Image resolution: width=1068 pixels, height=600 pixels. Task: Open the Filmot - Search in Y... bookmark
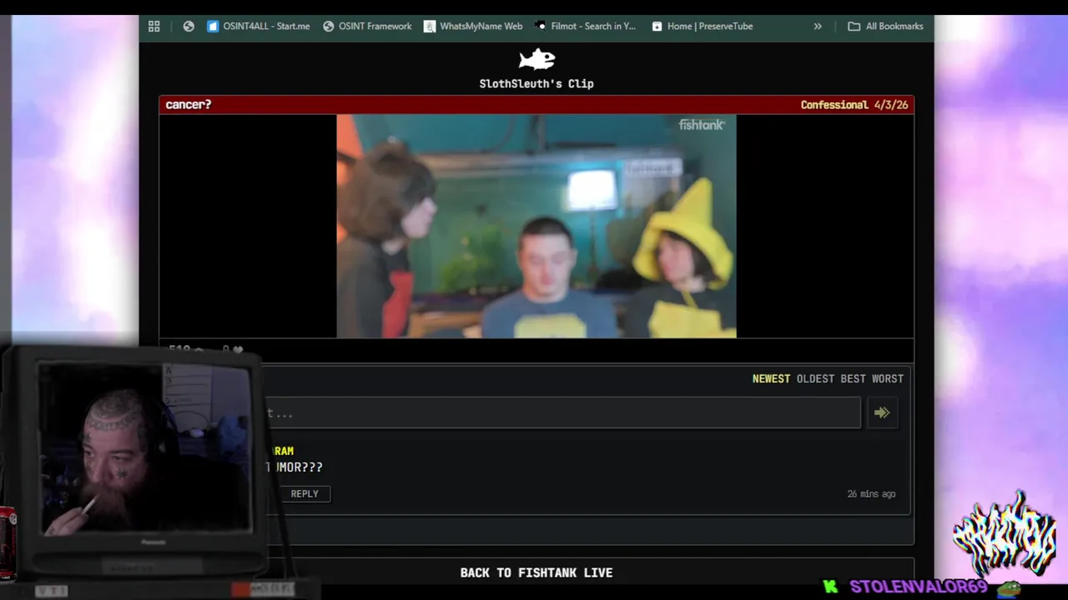[x=585, y=26]
